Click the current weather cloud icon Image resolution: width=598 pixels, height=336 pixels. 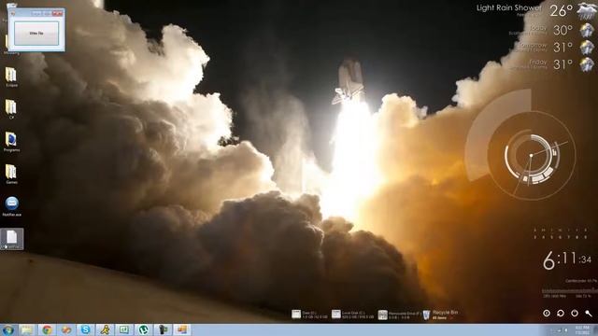[x=586, y=10]
